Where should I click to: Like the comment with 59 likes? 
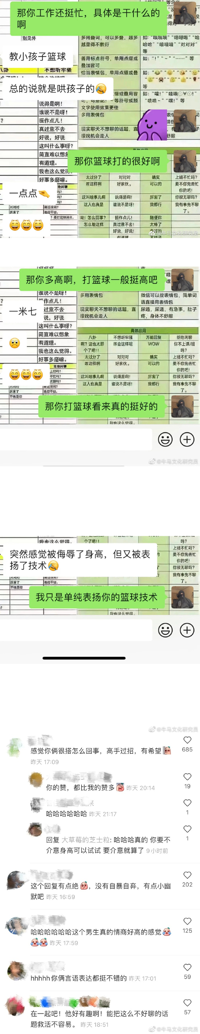click(187, 967)
